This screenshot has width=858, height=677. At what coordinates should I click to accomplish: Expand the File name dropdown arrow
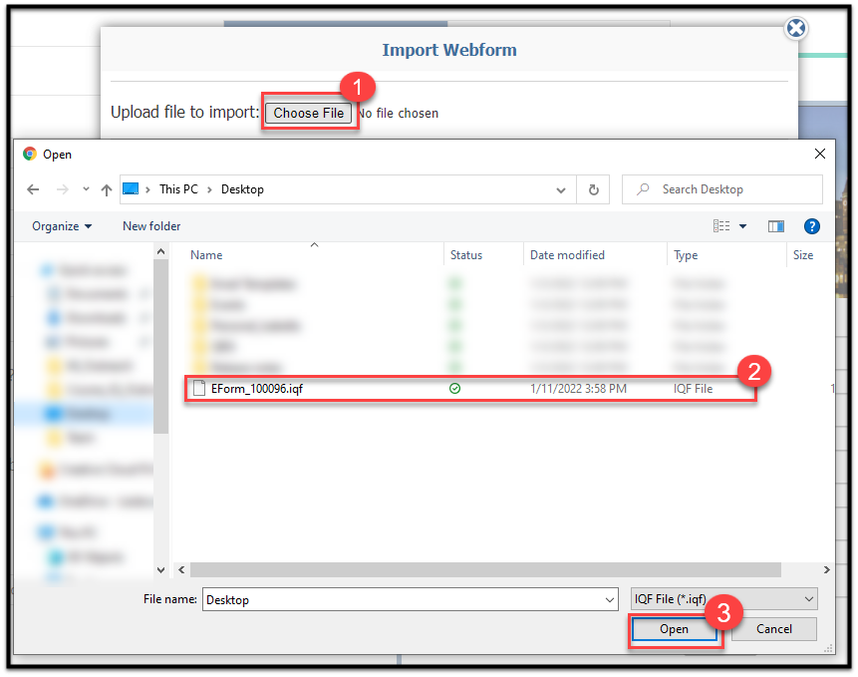click(x=610, y=600)
